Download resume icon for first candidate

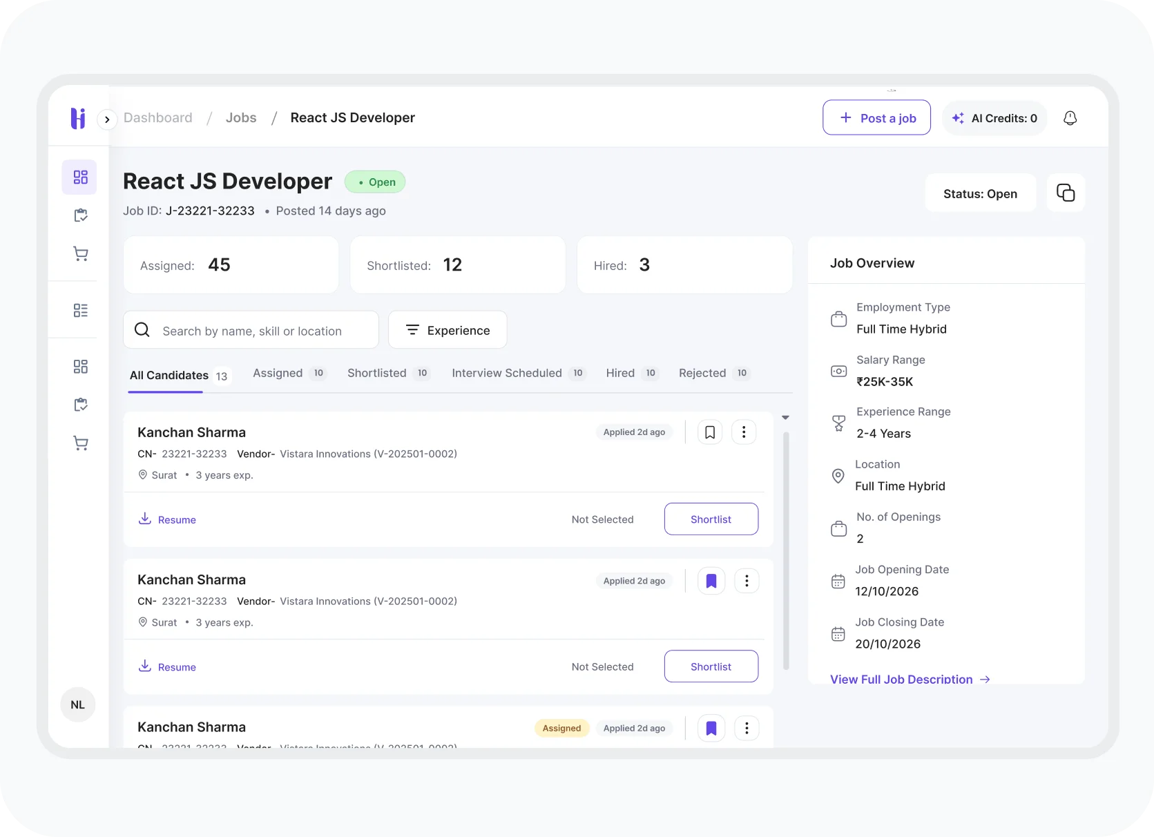[x=145, y=519]
